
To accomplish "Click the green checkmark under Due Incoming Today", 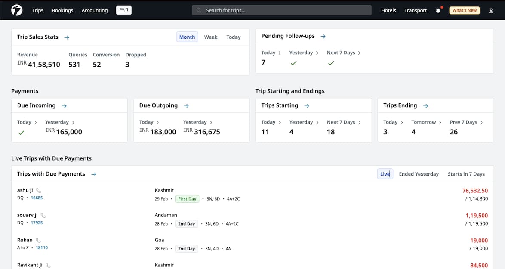I will (x=22, y=133).
